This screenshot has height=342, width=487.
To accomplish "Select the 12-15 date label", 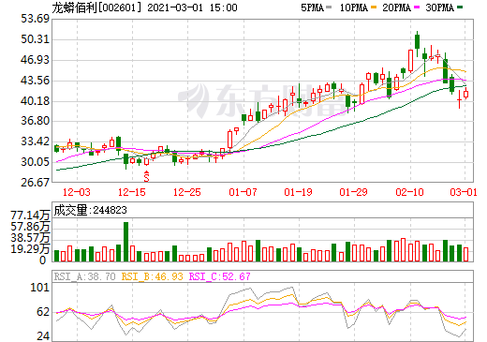I will pos(132,192).
